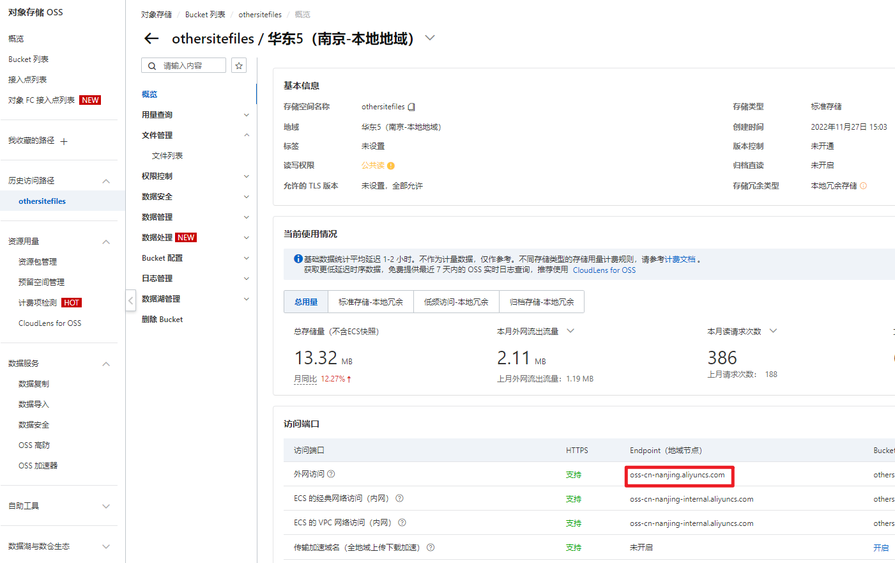Open 概览 in bucket menu
The height and width of the screenshot is (563, 895).
(x=149, y=95)
